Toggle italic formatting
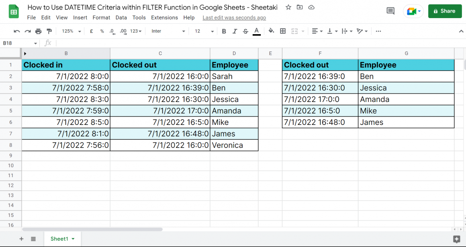This screenshot has width=466, height=247. coord(235,31)
